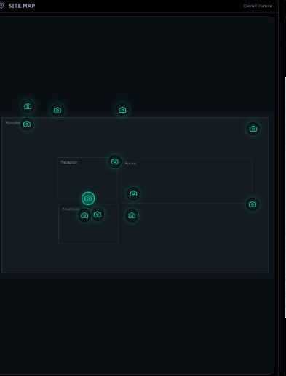Select the Small Cafe zone label
This screenshot has height=376, width=286.
(x=71, y=209)
